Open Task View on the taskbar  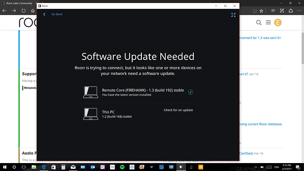coord(24,167)
